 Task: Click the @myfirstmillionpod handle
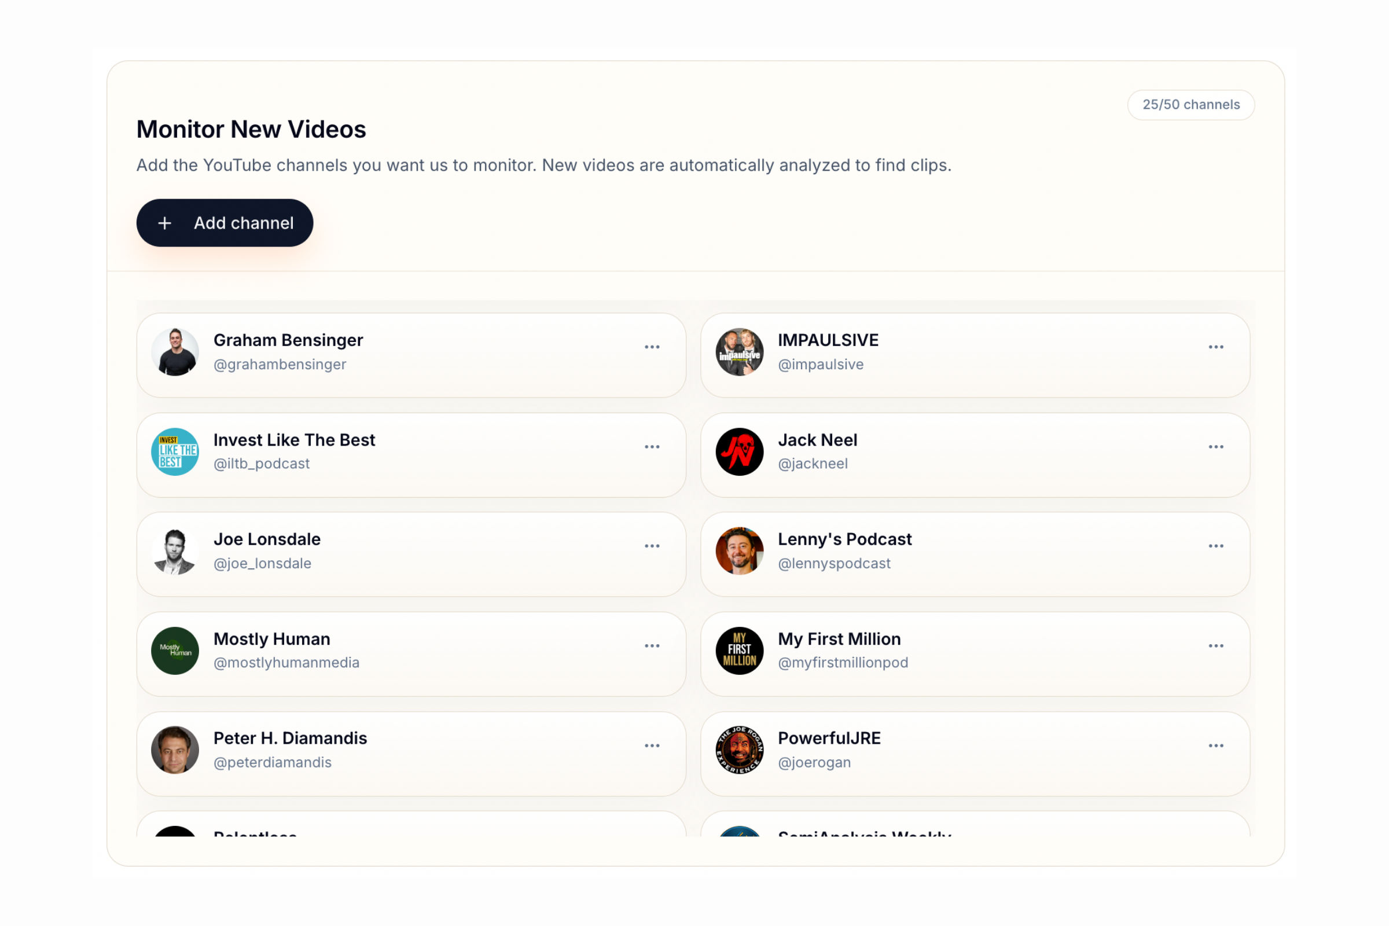point(843,663)
